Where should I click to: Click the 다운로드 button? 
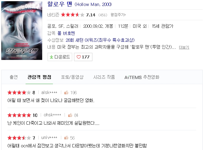click(x=60, y=57)
